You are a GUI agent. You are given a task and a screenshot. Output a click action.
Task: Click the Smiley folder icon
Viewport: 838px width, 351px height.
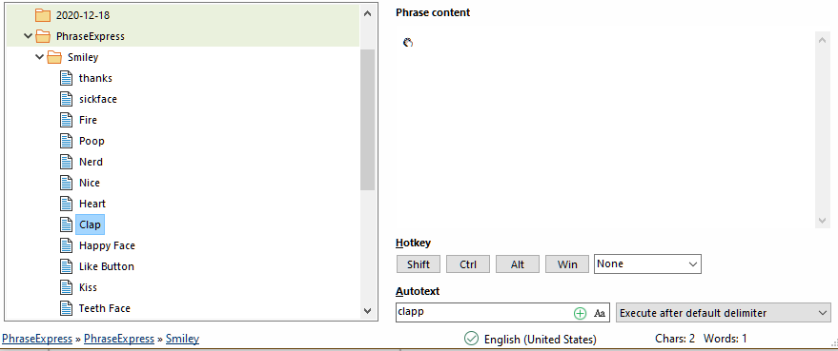54,57
